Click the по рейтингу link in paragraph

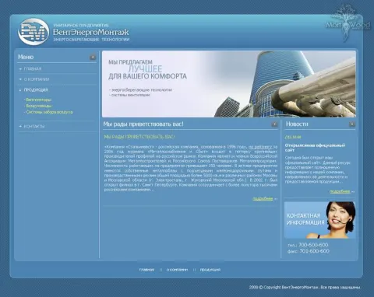260,147
